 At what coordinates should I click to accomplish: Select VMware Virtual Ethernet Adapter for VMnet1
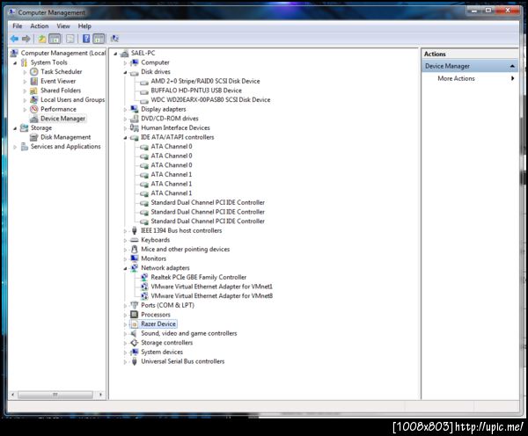211,287
